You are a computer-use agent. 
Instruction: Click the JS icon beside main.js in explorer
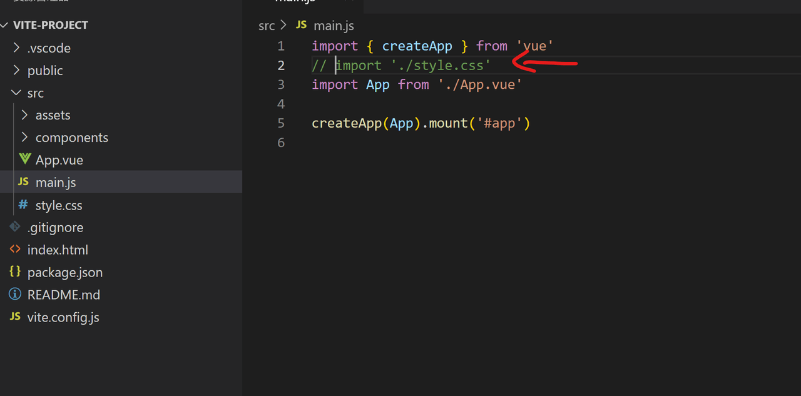tap(24, 181)
